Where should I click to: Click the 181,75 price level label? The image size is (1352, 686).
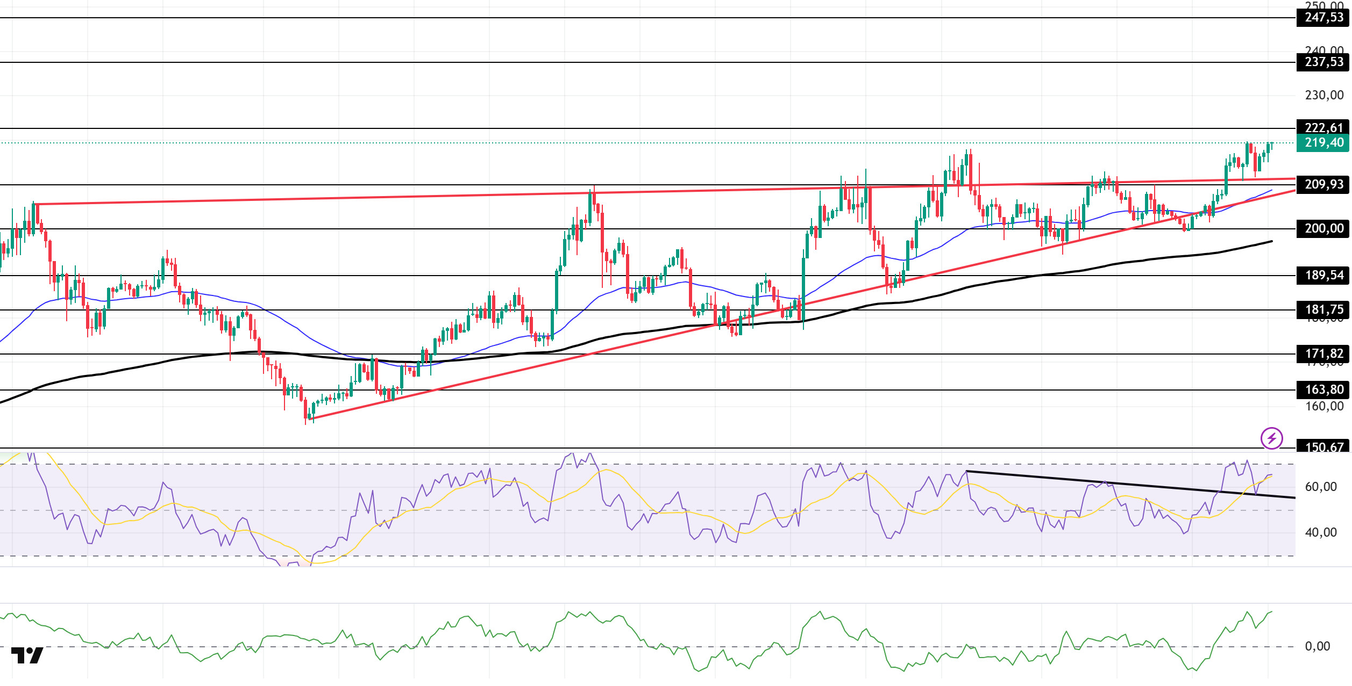click(x=1323, y=310)
